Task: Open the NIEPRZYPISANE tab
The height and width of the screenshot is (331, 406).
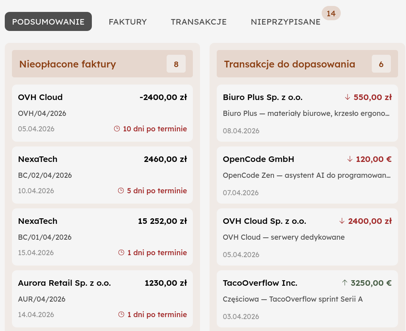Action: point(286,22)
